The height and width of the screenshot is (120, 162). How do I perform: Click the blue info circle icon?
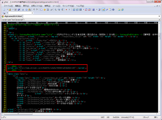(113, 10)
